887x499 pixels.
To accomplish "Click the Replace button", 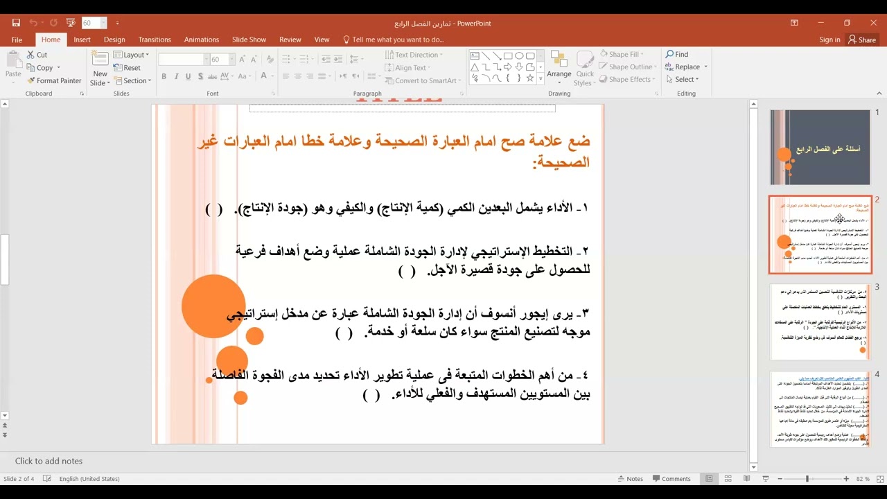I will pyautogui.click(x=683, y=67).
